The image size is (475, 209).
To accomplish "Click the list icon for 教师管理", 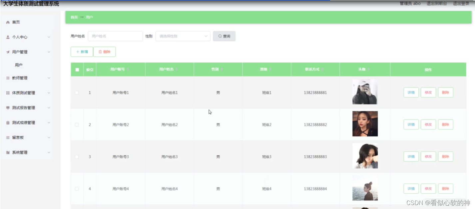I will pos(8,78).
